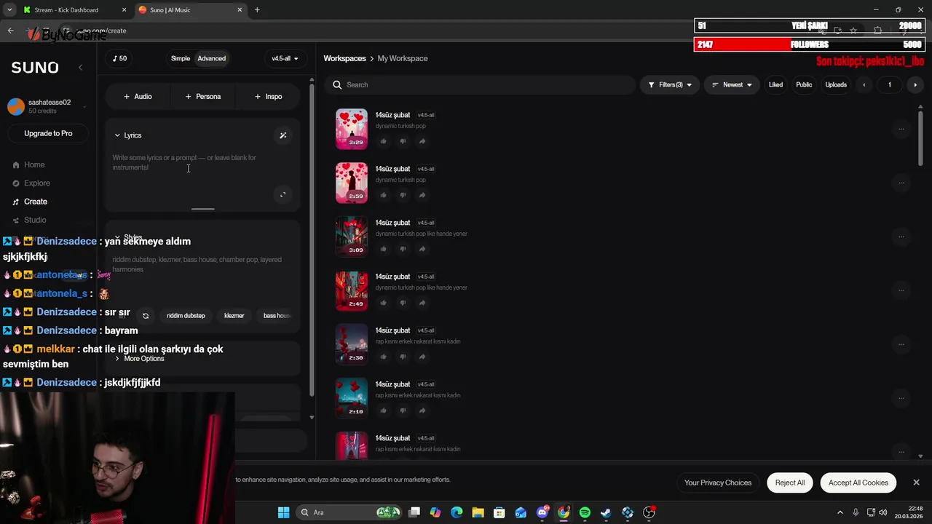Open OBS Studio from the taskbar
Viewport: 932px width, 524px height.
point(649,512)
